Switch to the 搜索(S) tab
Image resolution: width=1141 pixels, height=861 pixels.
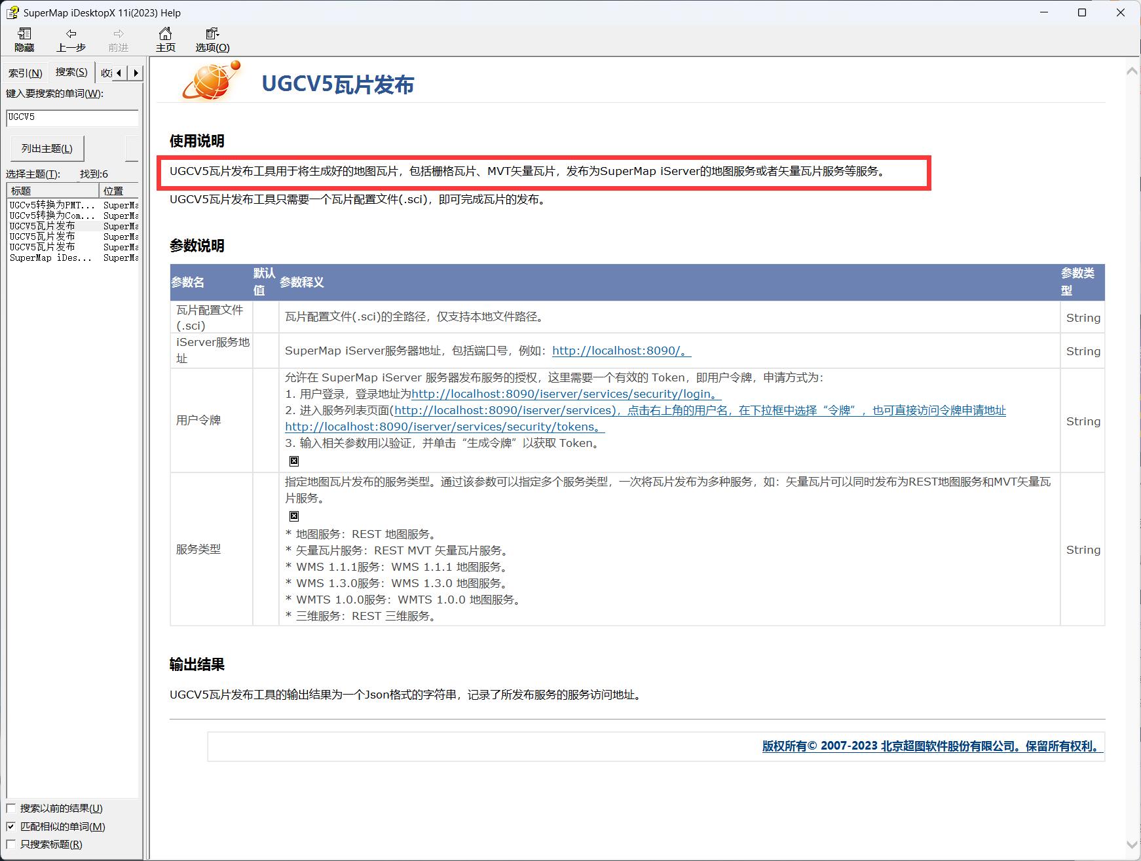71,71
